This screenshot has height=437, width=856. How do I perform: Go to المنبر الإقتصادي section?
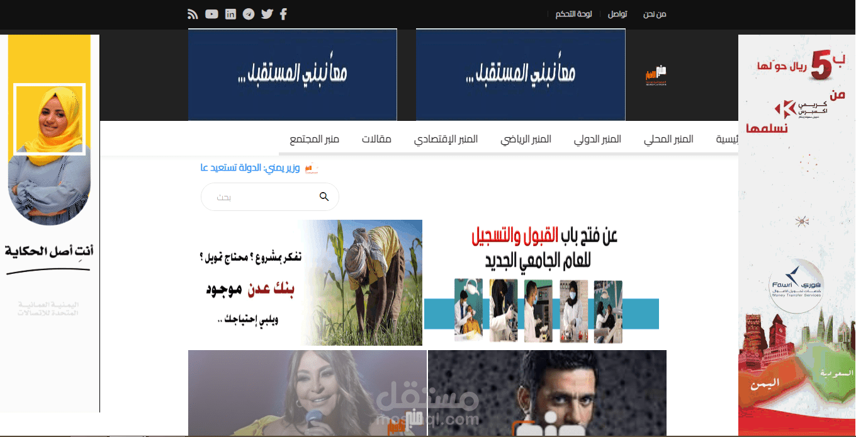coord(446,139)
